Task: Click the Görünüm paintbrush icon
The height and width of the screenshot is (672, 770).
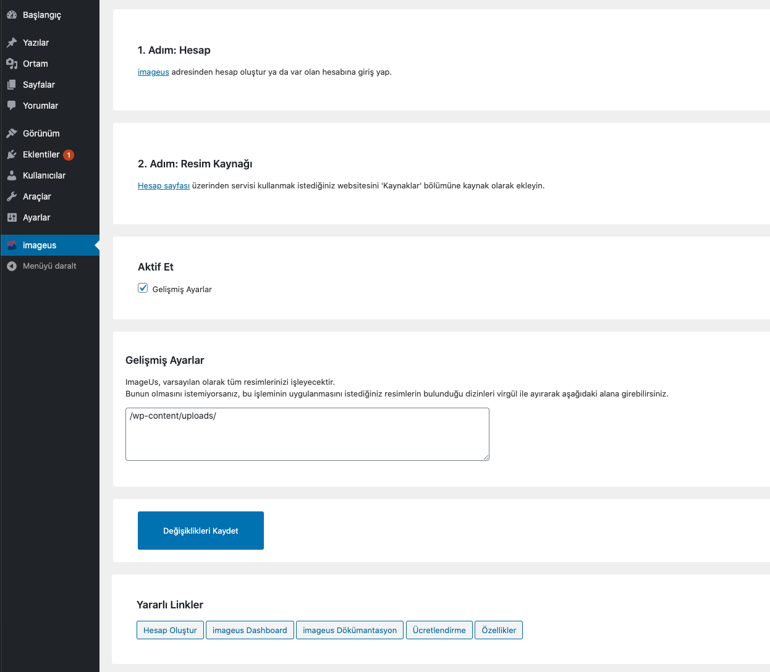Action: tap(12, 133)
